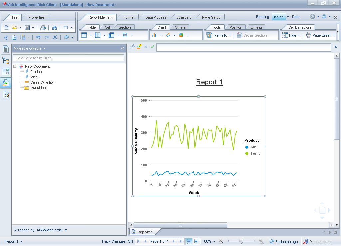341x246 pixels.
Task: Click the zoom slider handle
Action: [x=241, y=241]
